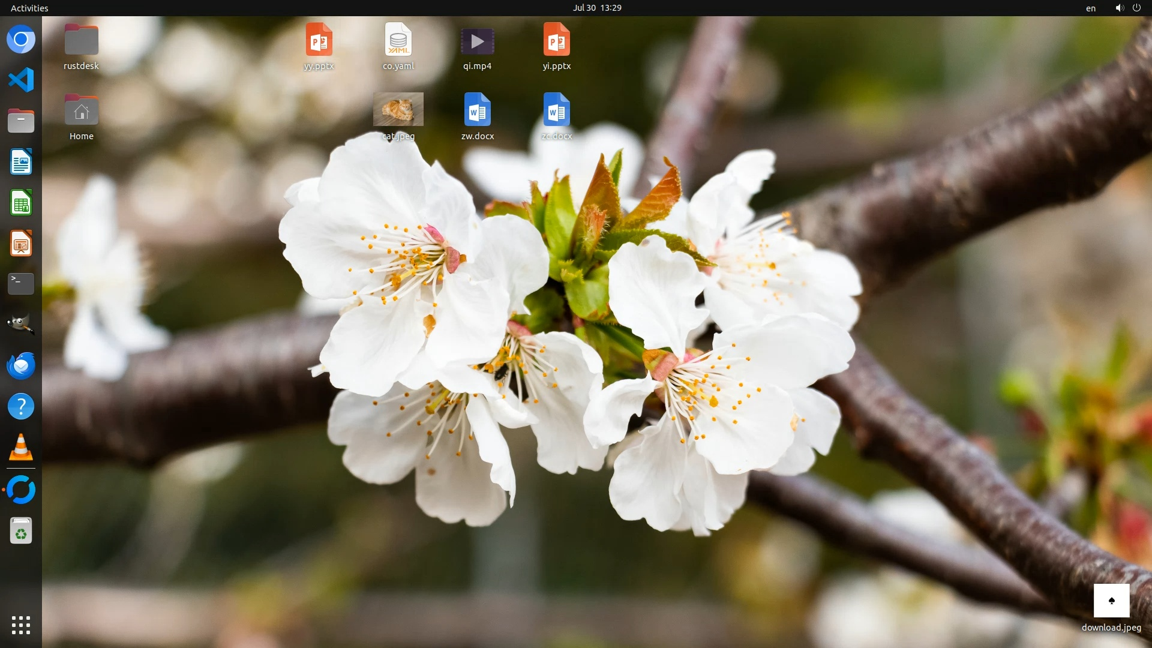Viewport: 1152px width, 648px height.
Task: Open the Help dock icon
Action: click(x=21, y=407)
